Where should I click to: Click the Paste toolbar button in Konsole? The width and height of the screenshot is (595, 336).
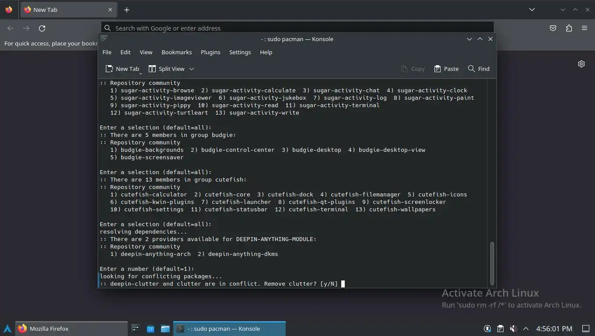tap(446, 69)
